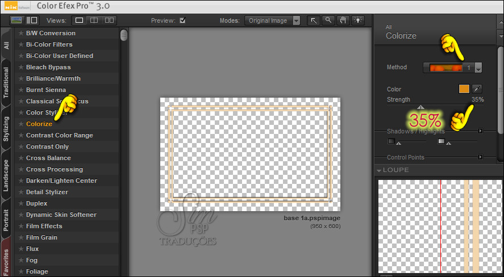
Task: Select the Brilliance/Warmth filter
Action: [x=53, y=79]
